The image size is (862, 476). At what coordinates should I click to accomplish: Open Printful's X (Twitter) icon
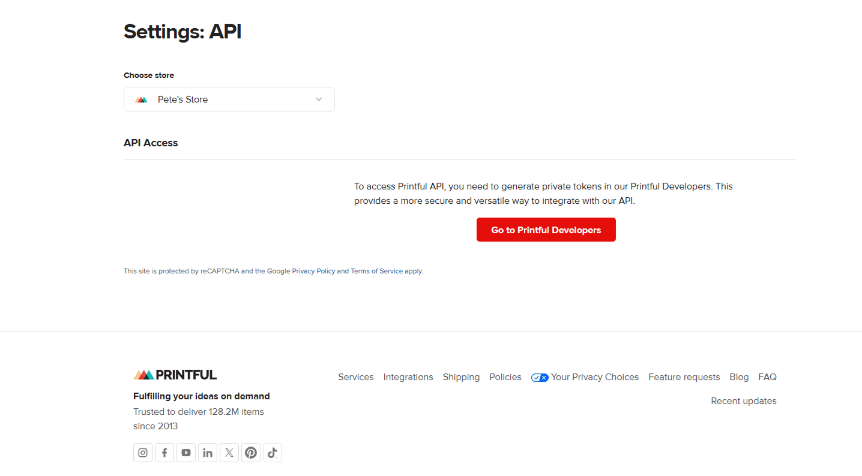click(229, 453)
